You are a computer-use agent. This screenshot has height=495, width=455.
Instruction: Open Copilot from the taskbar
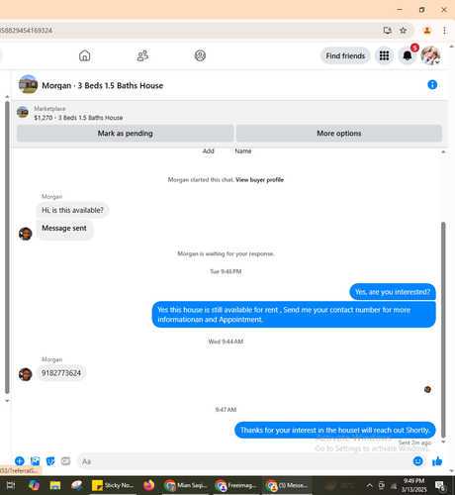pos(34,485)
